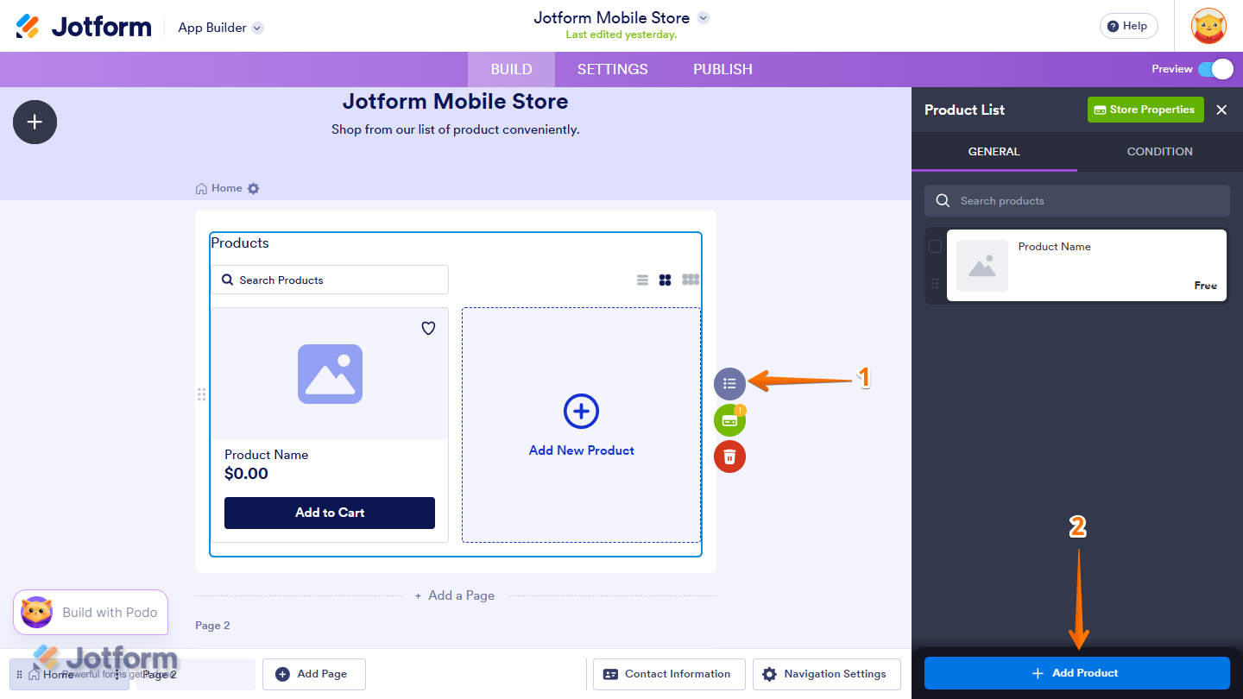Open Store Properties
Viewport: 1243px width, 699px height.
[x=1145, y=110]
